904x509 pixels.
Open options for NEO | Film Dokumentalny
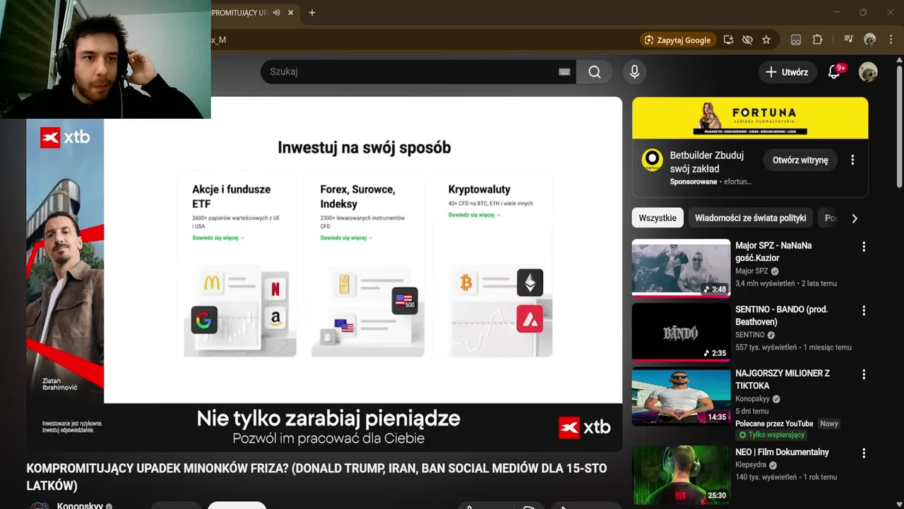(x=863, y=453)
